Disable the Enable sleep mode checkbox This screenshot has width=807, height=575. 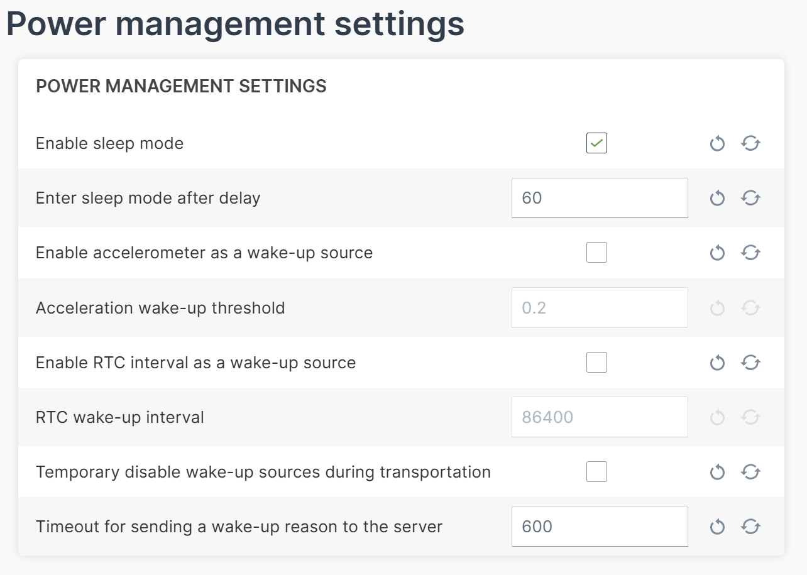coord(596,143)
